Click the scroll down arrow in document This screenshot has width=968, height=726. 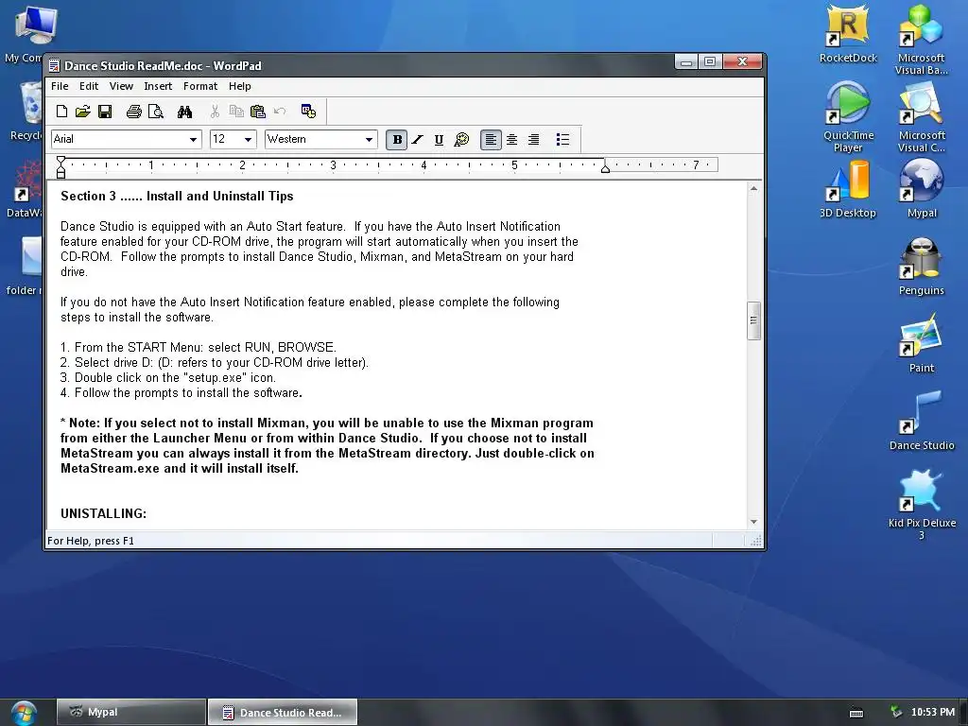(753, 522)
